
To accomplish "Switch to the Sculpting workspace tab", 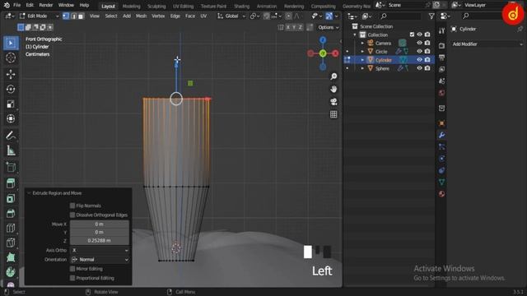I will tap(156, 6).
